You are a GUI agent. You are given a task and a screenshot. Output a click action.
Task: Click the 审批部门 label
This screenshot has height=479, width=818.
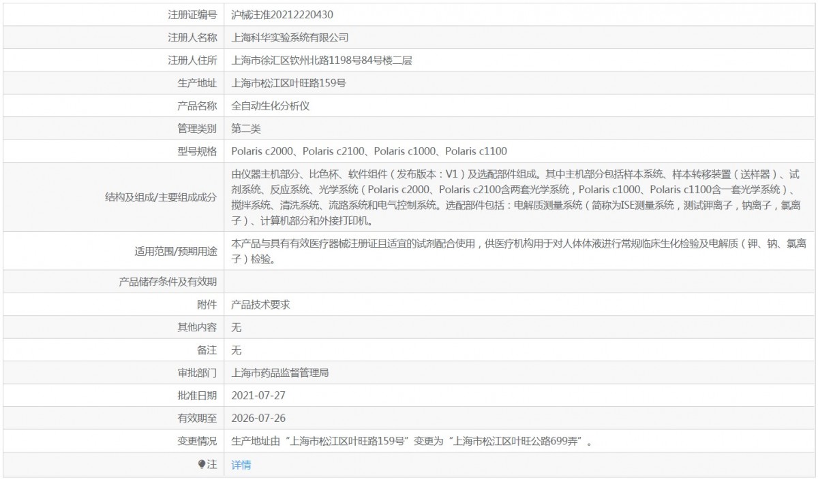pyautogui.click(x=197, y=373)
